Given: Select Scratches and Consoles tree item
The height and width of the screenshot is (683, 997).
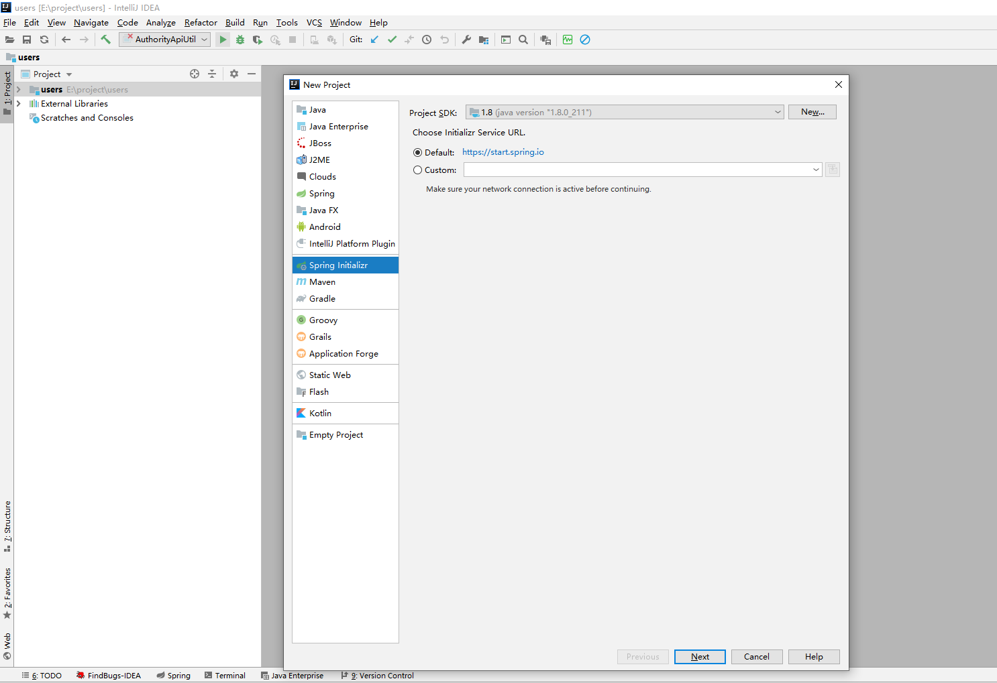Looking at the screenshot, I should pos(87,118).
